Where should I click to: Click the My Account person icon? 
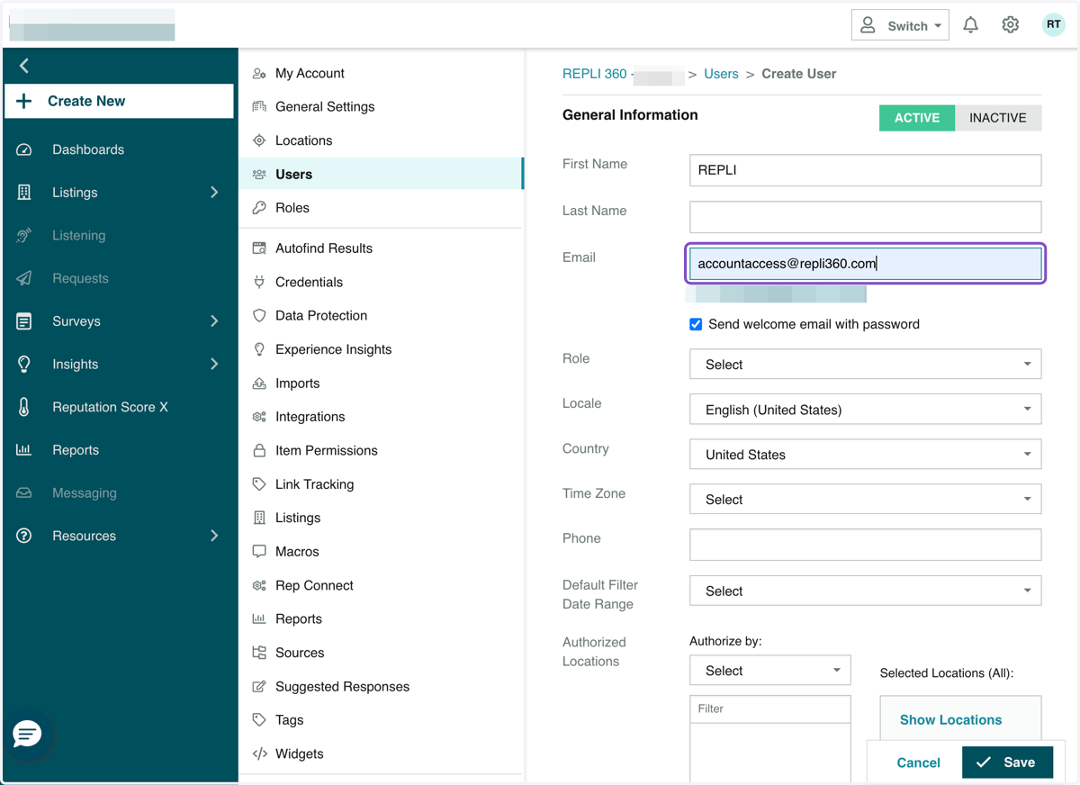pos(259,74)
